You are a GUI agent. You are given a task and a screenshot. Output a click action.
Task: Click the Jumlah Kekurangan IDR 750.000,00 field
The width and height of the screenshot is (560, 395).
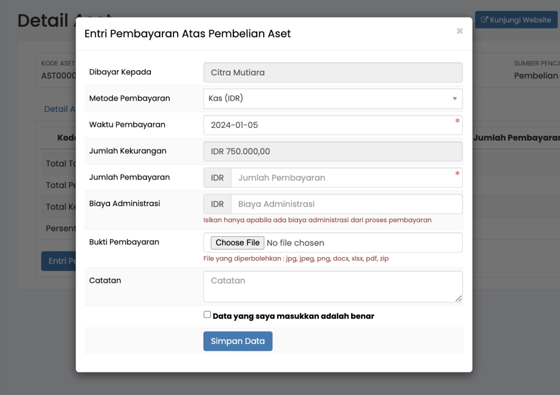(x=332, y=151)
